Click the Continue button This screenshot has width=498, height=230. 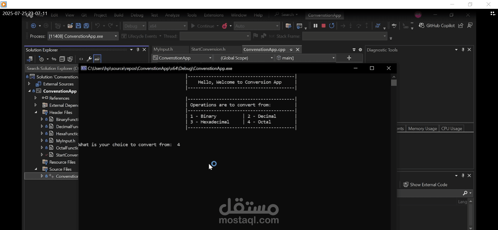point(203,26)
